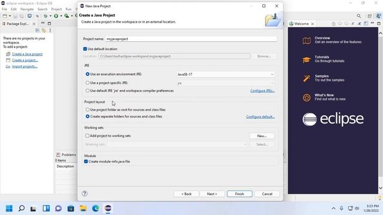The height and width of the screenshot is (215, 383).
Task: Open the New wizard dropdown arrow in toolbar
Action: pyautogui.click(x=10, y=16)
